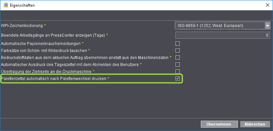273x131 pixels.
Task: Tick Farbsätze von Schön- mit Widerdruck tauschen
Action: click(177, 50)
